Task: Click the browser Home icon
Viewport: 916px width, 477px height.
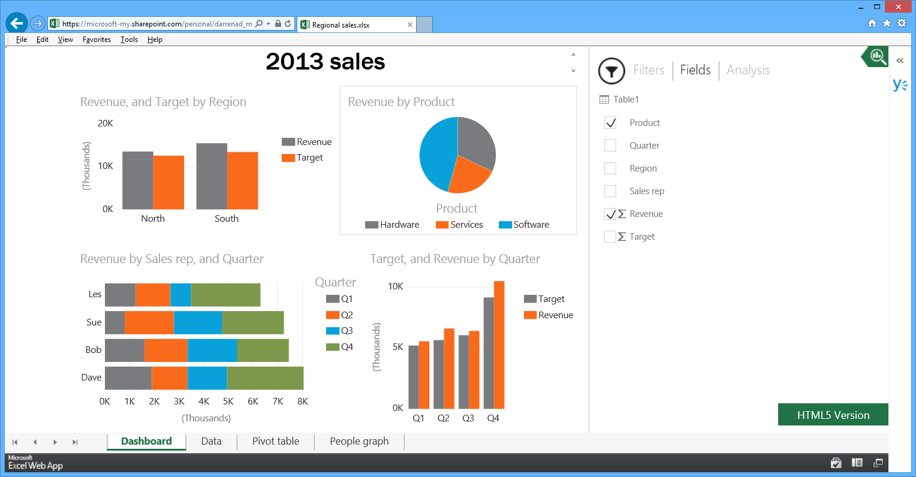Action: [872, 23]
